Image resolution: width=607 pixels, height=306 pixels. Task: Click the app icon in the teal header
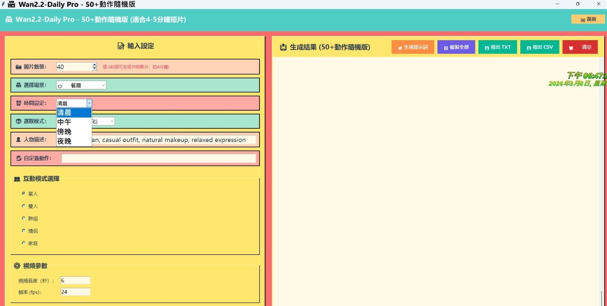9,19
